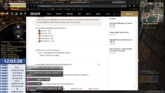The height and width of the screenshot is (93, 165).
Task: Open the 커뮤니티 navigation menu item
Action: 88,14
